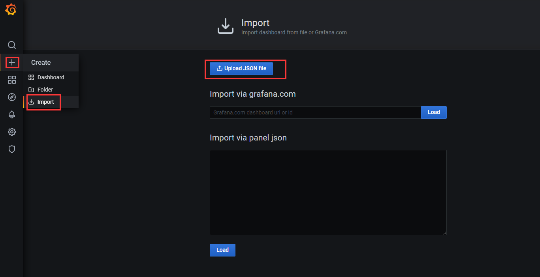
Task: Click Load next to the grafana.com url field
Action: tap(434, 112)
